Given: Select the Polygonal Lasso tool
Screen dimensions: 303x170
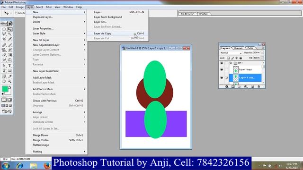Looking at the screenshot, I should [4, 34].
